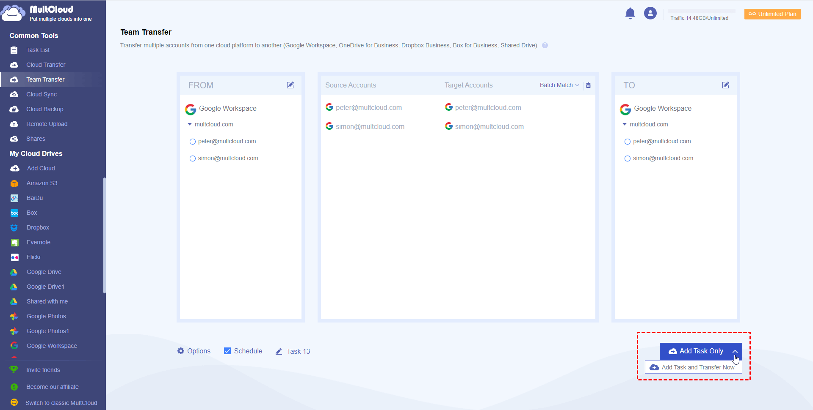Choose Add Task and Transfer Now
This screenshot has width=813, height=410.
(x=694, y=367)
